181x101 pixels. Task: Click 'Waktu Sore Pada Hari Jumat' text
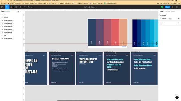(143, 62)
